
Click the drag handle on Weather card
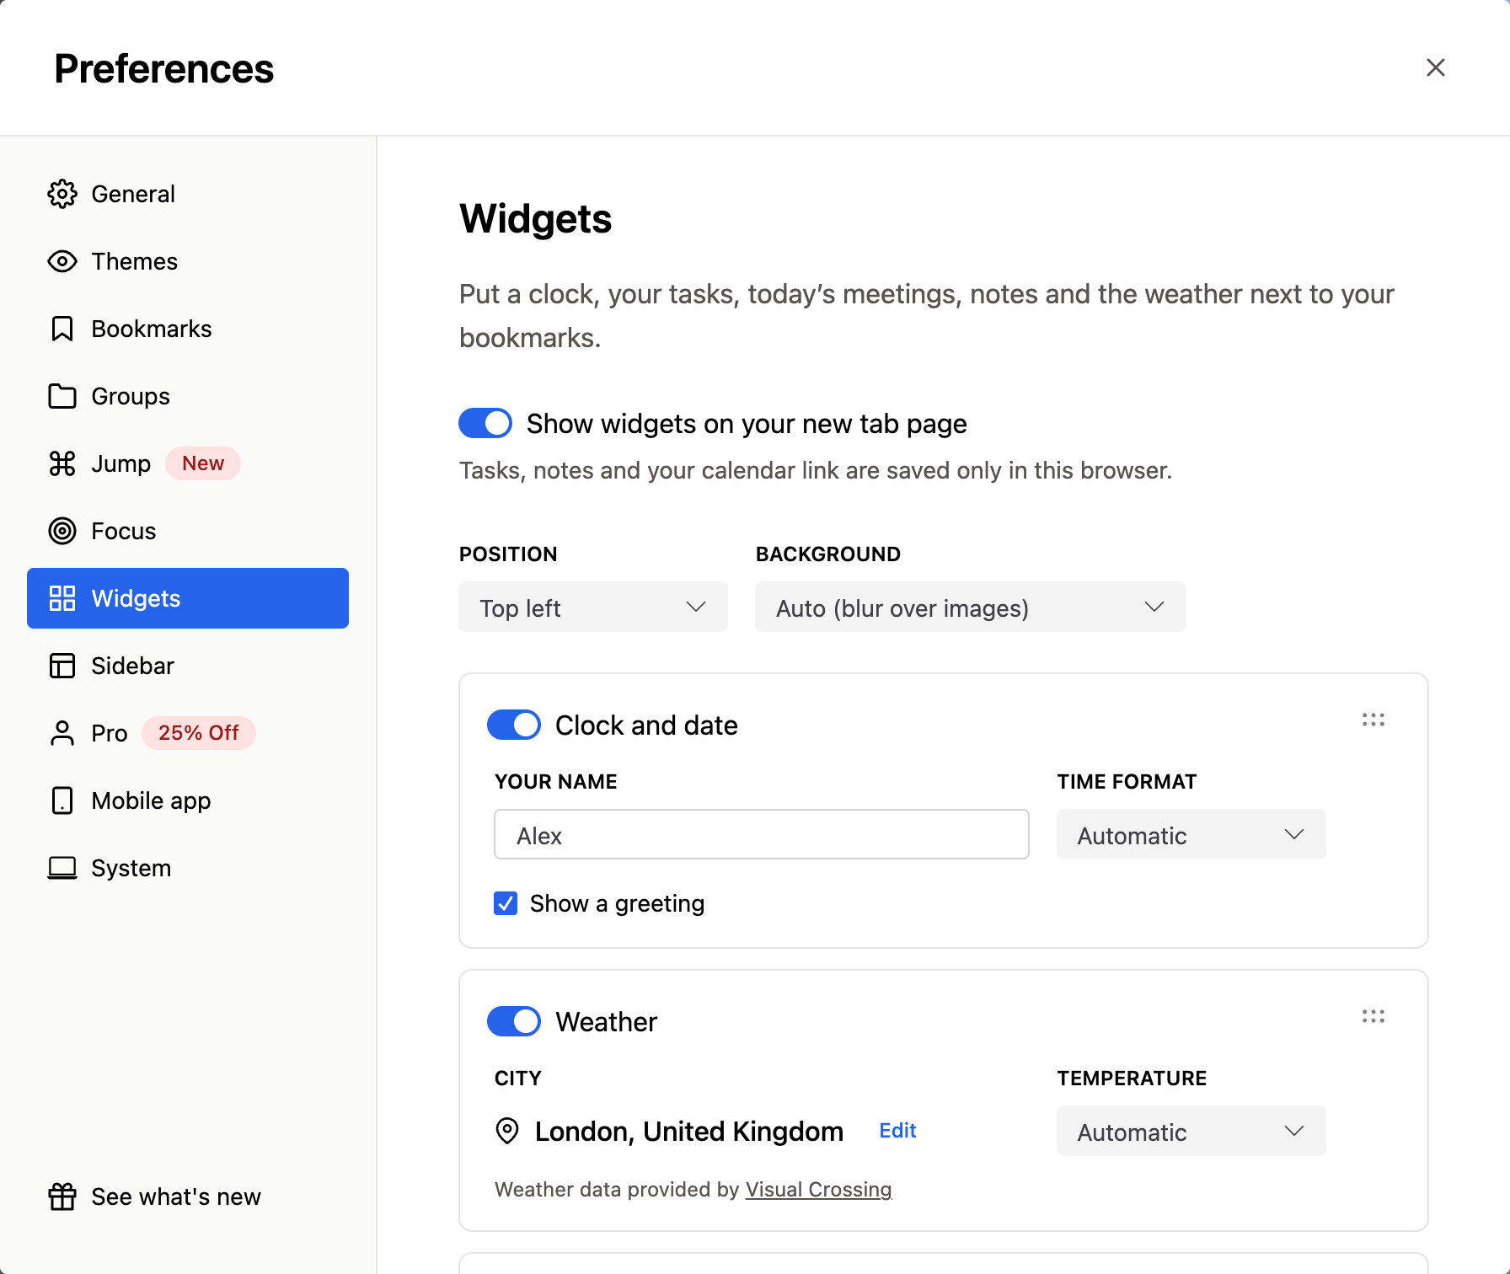point(1373,1016)
